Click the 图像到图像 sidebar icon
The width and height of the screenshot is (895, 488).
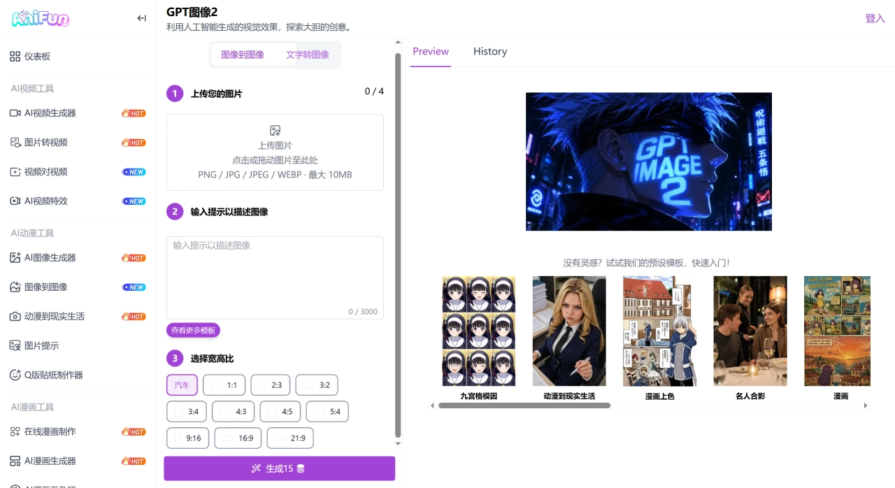[x=15, y=287]
